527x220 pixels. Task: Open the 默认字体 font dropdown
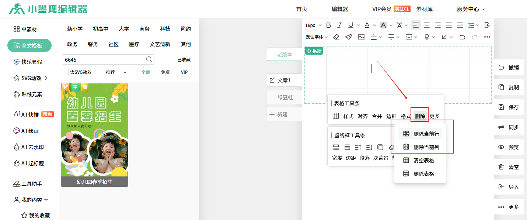pyautogui.click(x=317, y=37)
